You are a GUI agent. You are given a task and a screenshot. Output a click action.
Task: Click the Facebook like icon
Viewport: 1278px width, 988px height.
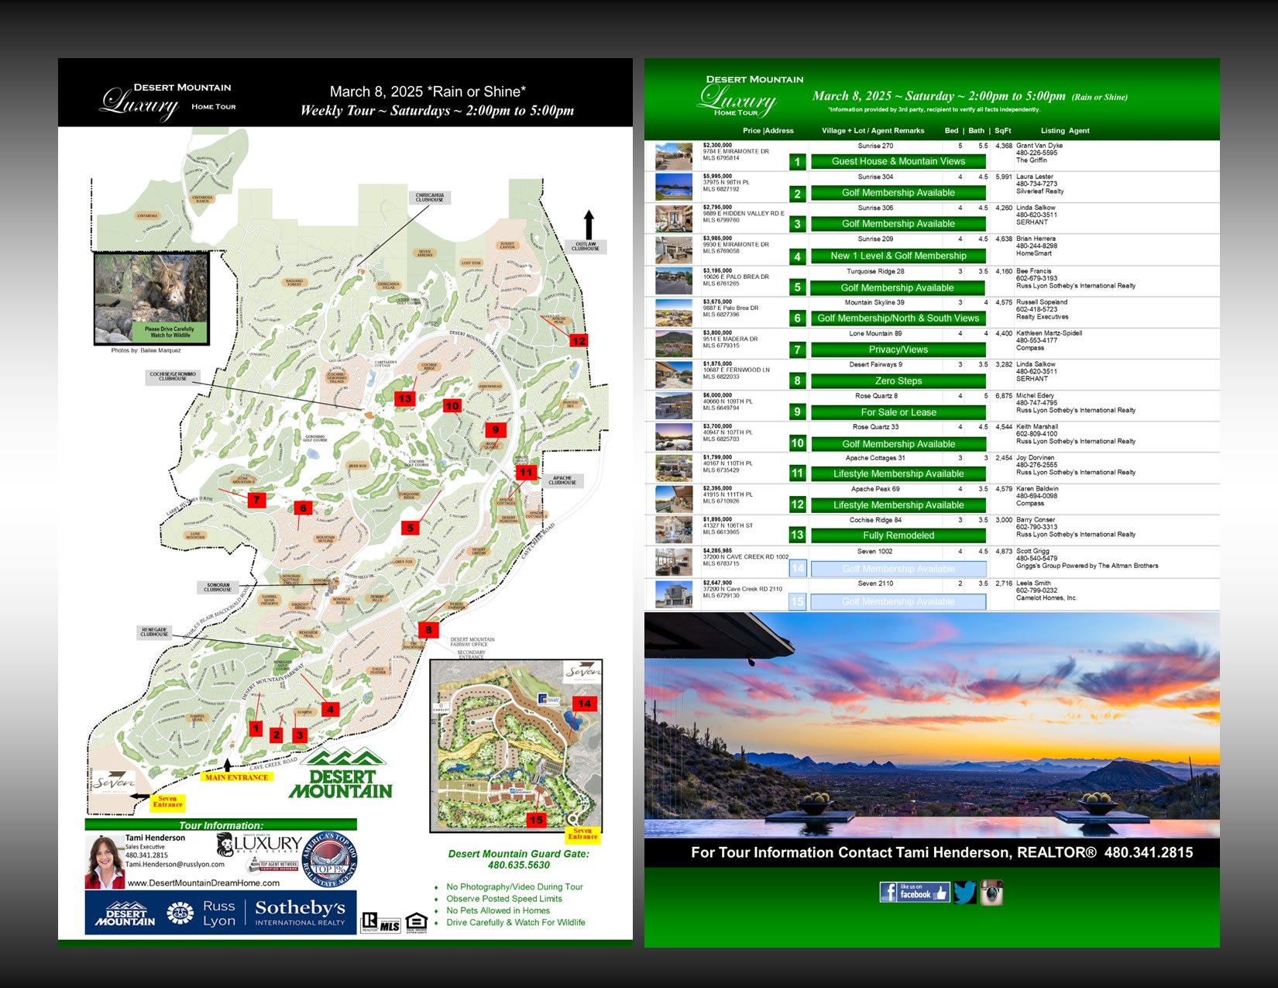pos(914,892)
